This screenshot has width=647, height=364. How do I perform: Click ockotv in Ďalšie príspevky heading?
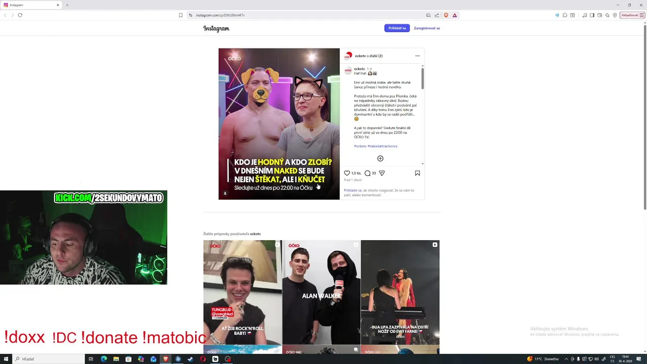(x=255, y=234)
